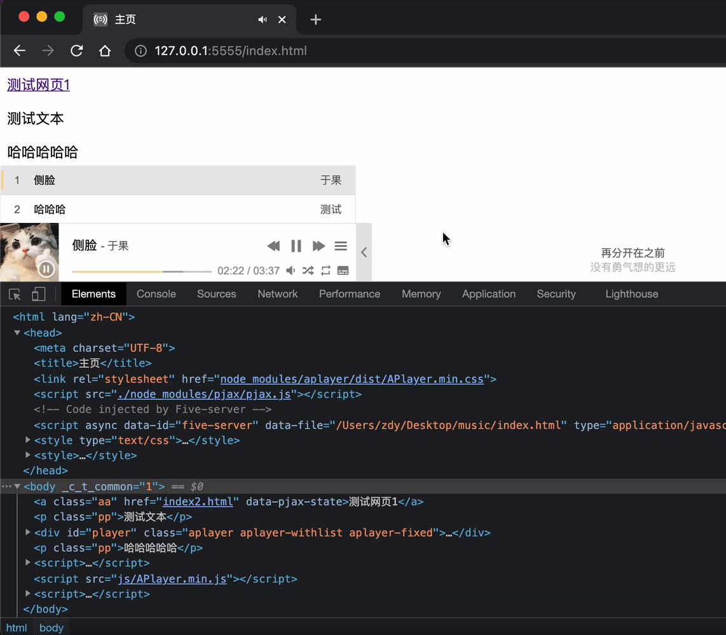Play song 2 哈哈哈 from playlist
This screenshot has width=726, height=635.
(178, 210)
